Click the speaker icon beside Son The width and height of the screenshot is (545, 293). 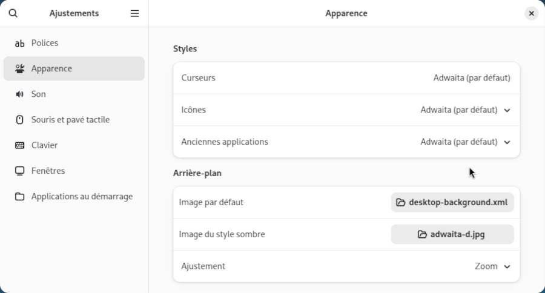pyautogui.click(x=19, y=94)
